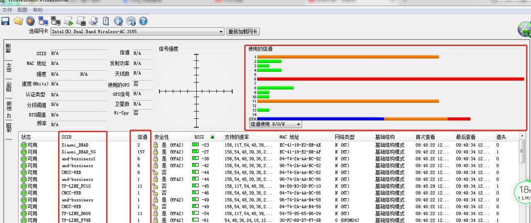Click the script with black stop square icon
This screenshot has width=531, height=223.
point(81,21)
